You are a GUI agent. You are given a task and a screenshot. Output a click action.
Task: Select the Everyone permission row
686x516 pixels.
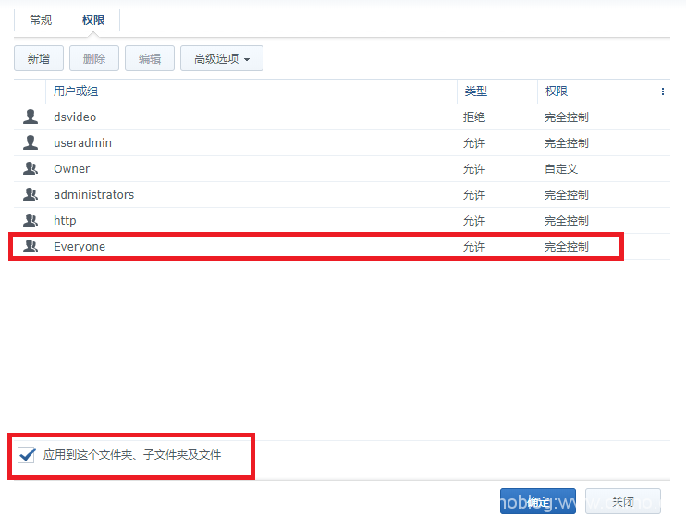(x=277, y=246)
